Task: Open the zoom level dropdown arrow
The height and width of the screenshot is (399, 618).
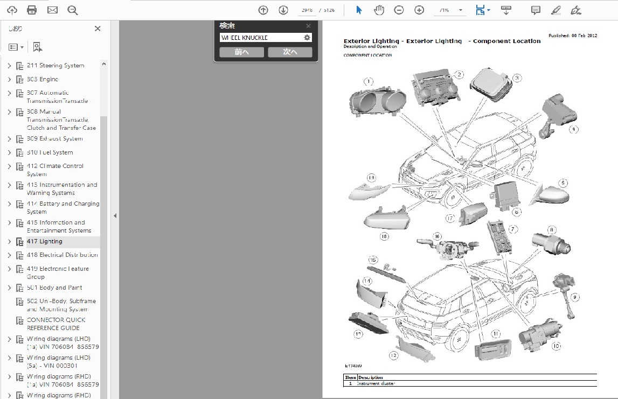Action: [460, 10]
